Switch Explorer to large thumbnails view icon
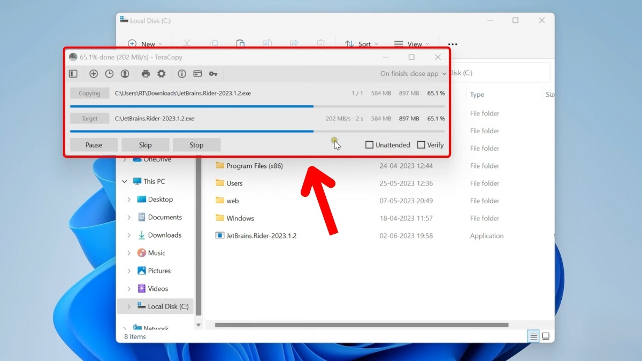This screenshot has height=361, width=642. pos(546,336)
